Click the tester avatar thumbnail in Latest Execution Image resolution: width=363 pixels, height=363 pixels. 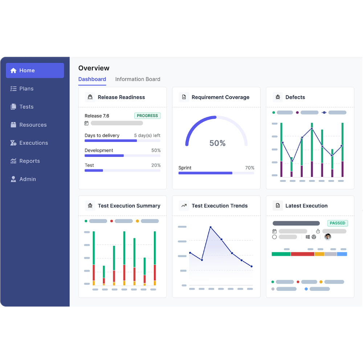click(x=327, y=237)
